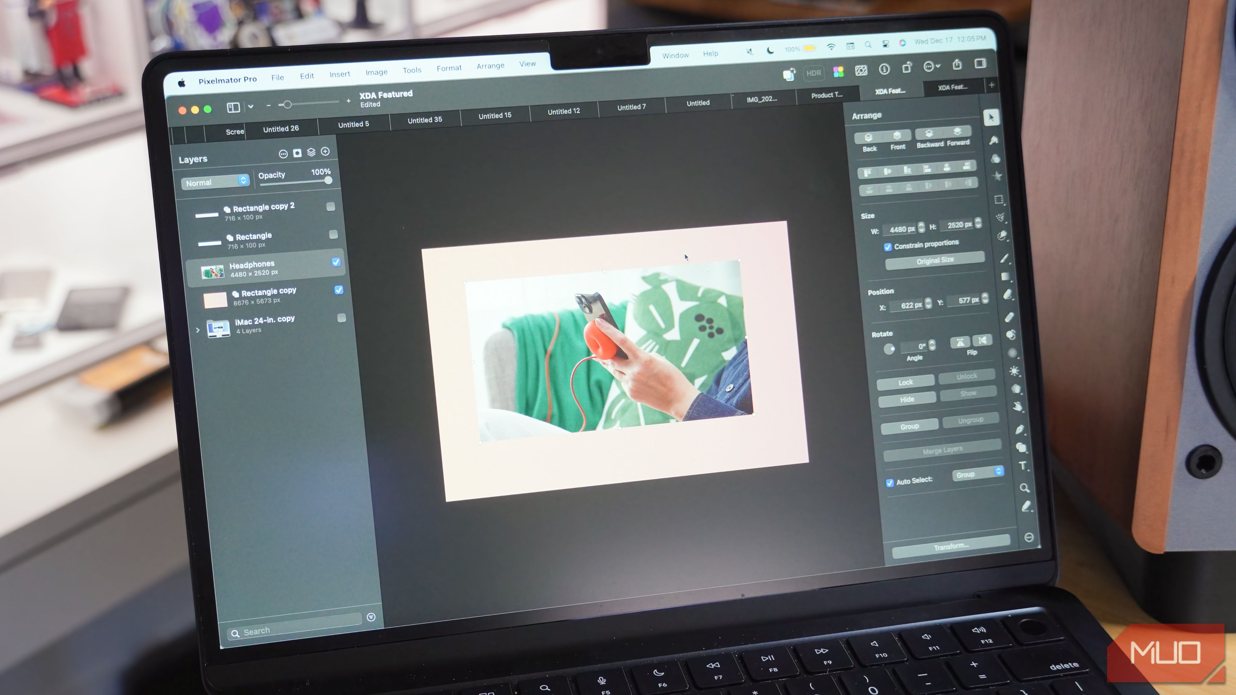The width and height of the screenshot is (1236, 695).
Task: Click the Opacity slider handle
Action: [x=328, y=181]
